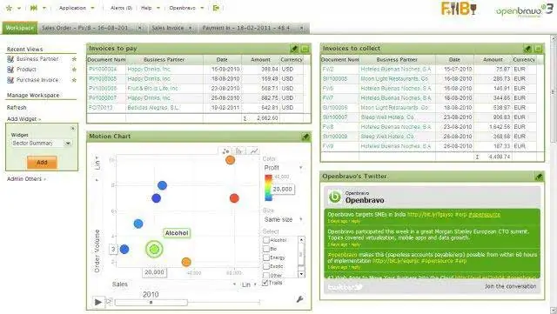
Task: Click the Refresh link
Action: tap(17, 107)
